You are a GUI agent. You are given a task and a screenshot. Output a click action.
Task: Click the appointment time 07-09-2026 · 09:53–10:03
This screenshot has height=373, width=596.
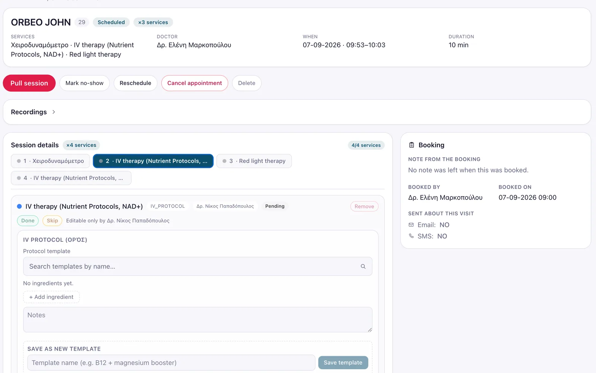pos(344,45)
